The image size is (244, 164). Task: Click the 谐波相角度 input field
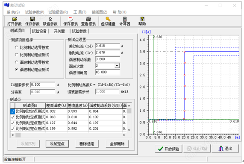pos(107,72)
